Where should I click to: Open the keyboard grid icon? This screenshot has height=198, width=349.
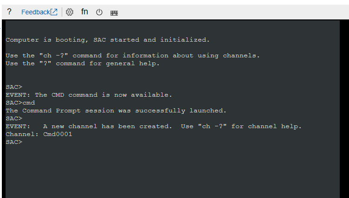click(114, 13)
